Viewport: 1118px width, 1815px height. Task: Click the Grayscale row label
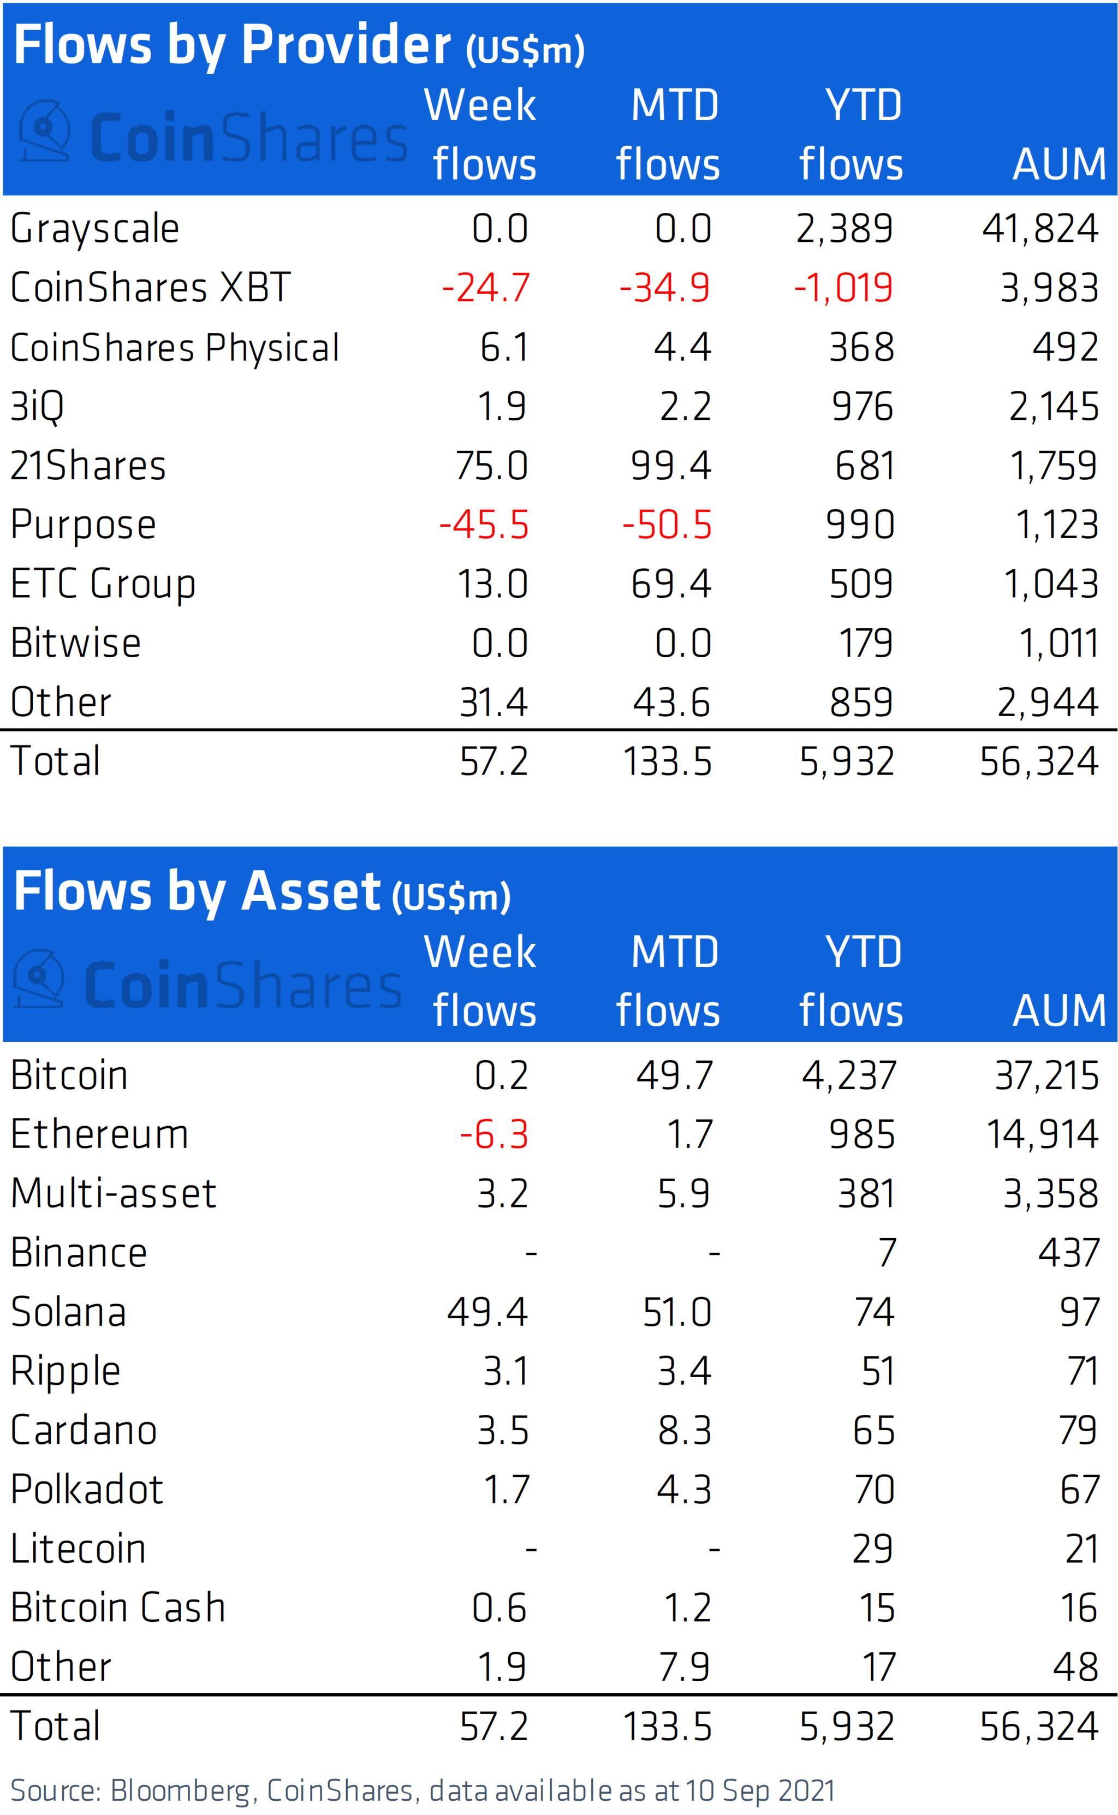tap(94, 229)
